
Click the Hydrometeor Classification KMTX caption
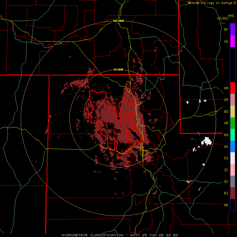120,235
